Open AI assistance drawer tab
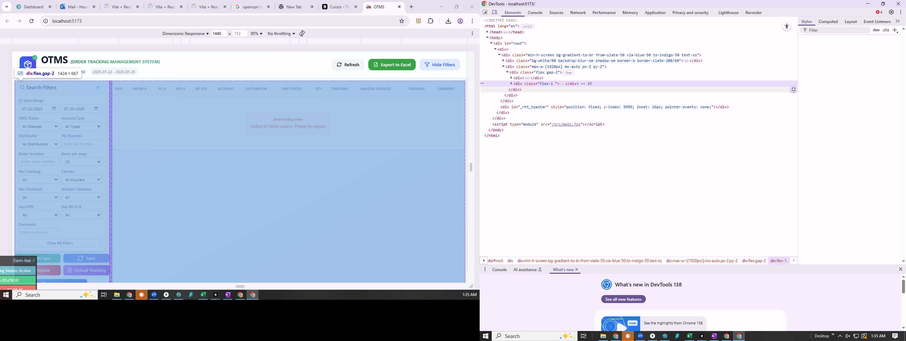This screenshot has width=906, height=341. [x=528, y=270]
